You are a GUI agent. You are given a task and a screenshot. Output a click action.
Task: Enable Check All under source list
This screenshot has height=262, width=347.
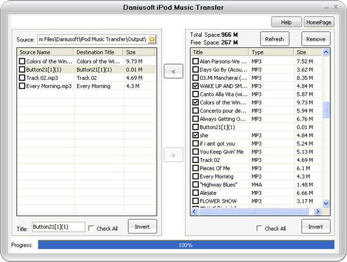(x=91, y=228)
